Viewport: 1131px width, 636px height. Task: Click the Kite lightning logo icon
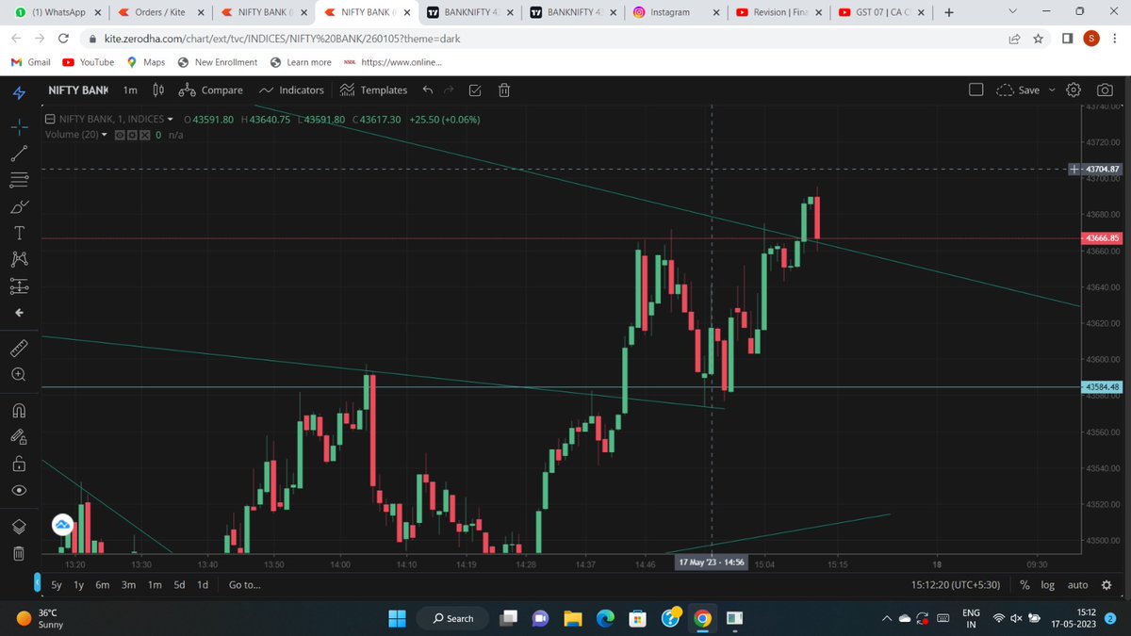click(x=19, y=91)
